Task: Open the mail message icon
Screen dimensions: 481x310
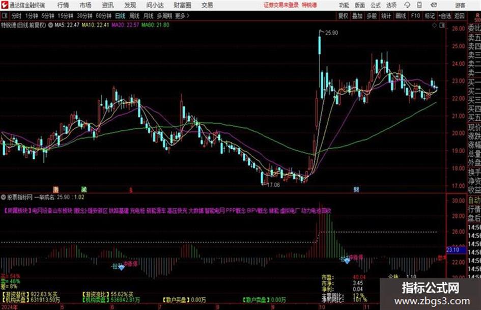Action: click(x=434, y=5)
